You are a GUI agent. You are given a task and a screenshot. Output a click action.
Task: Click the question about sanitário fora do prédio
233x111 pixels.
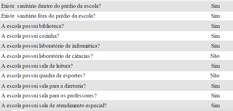point(48,16)
